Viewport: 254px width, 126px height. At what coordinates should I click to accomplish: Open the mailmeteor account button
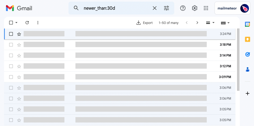coord(232,8)
